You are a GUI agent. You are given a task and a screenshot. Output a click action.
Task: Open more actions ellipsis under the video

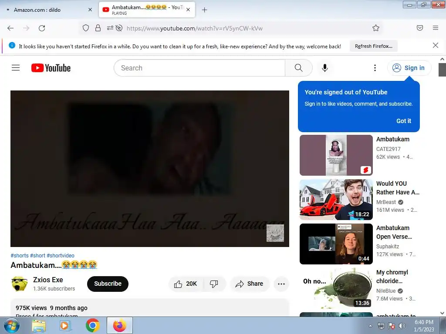[x=281, y=284]
